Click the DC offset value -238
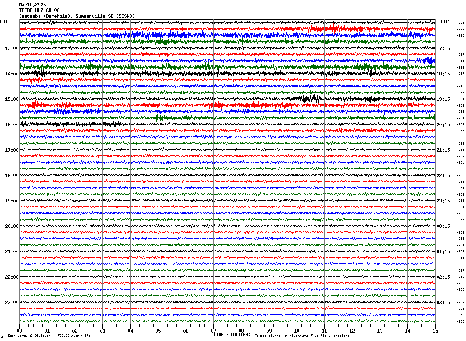 click(x=460, y=80)
